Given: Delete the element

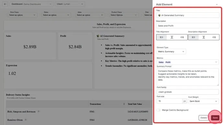Looking at the screenshot, I should pos(204,118).
